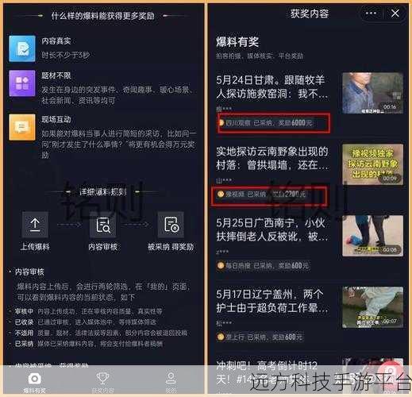This screenshot has width=412, height=397.
Task: Click the 奖励600元 label under 辽宁盖州
Action: click(260, 337)
